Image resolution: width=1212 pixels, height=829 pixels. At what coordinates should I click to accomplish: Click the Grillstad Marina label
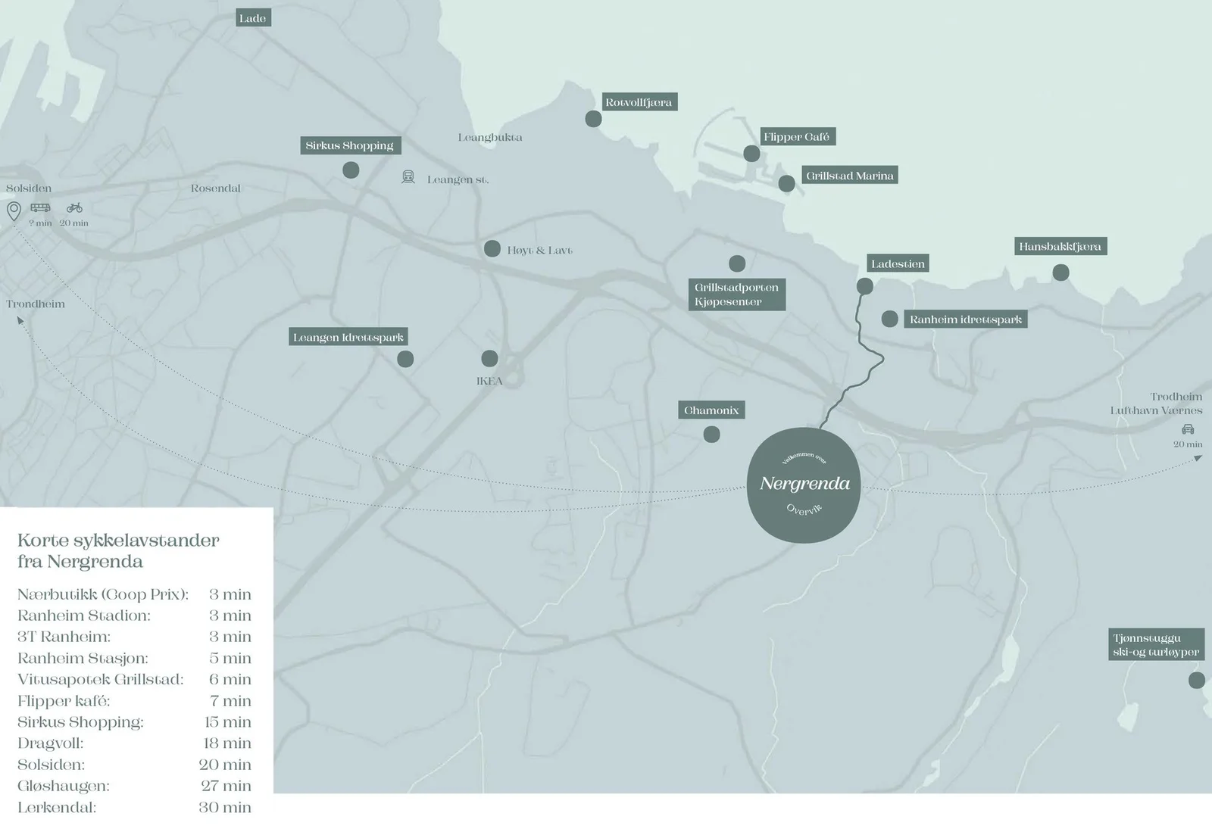pos(850,176)
